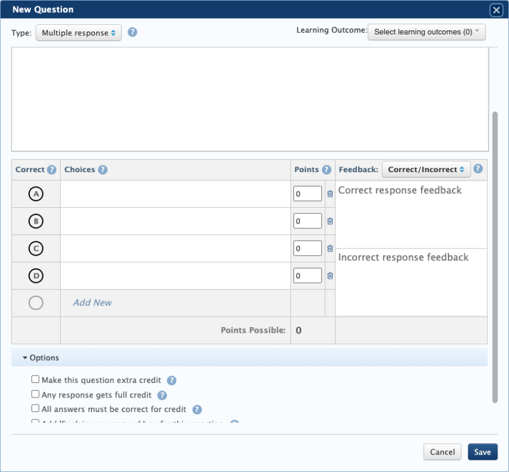Click the help icon beside Correct column header

tap(52, 170)
